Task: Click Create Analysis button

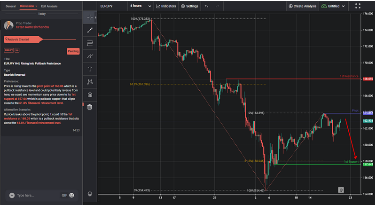Action: (302, 6)
